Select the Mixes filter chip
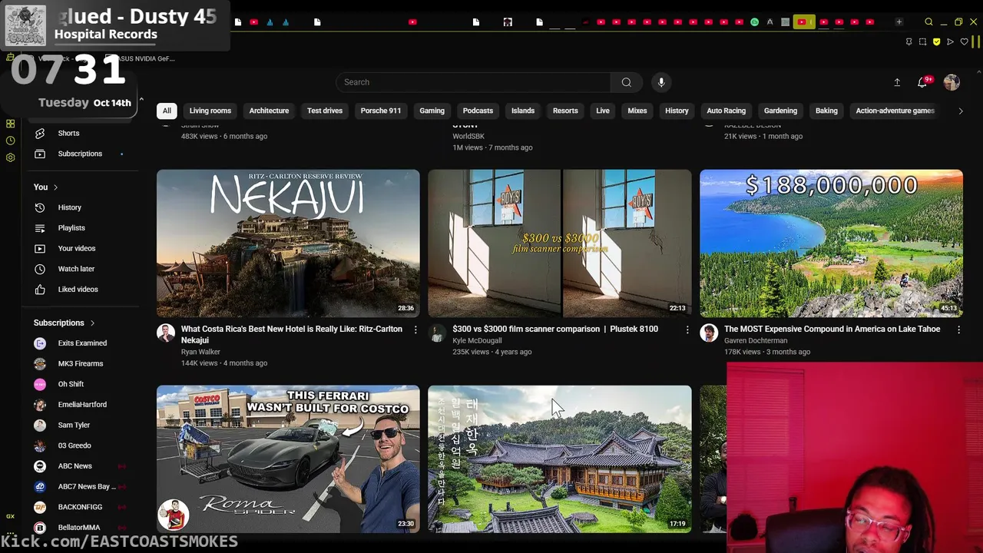Screen dimensions: 983x553 click(x=637, y=111)
